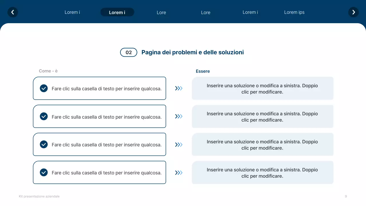Click the page number '9' at bottom right
This screenshot has height=206, width=366.
pyautogui.click(x=346, y=196)
